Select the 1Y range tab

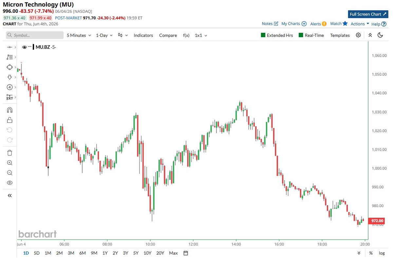[x=105, y=253]
